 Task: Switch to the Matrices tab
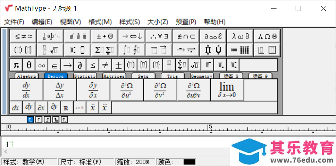(x=114, y=76)
